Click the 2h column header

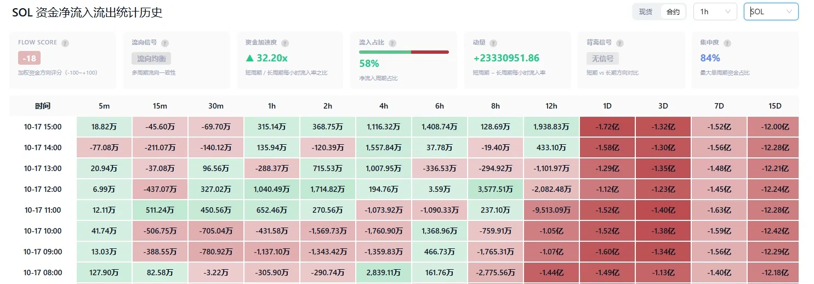[328, 106]
